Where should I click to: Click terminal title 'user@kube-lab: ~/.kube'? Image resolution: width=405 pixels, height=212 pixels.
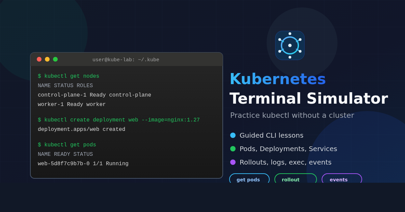tap(126, 60)
